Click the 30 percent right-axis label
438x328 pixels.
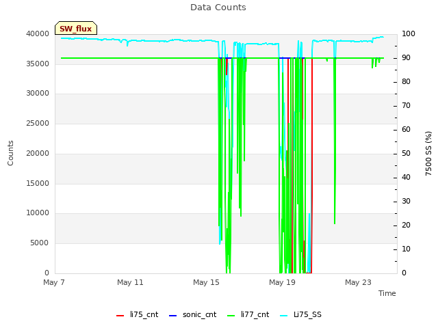[406, 202]
